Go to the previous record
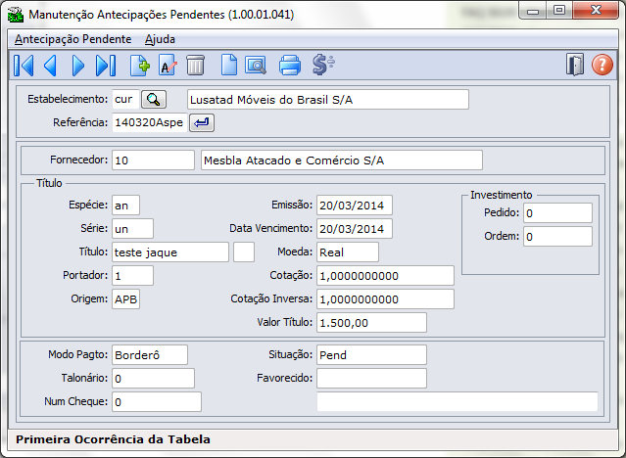 coord(50,66)
